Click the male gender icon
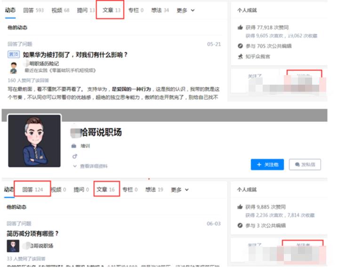338x270 pixels. point(74,156)
